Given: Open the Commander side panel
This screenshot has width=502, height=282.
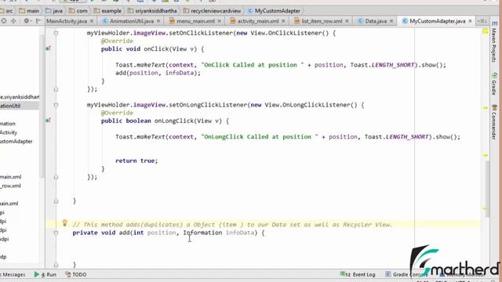Looking at the screenshot, I should click(494, 122).
